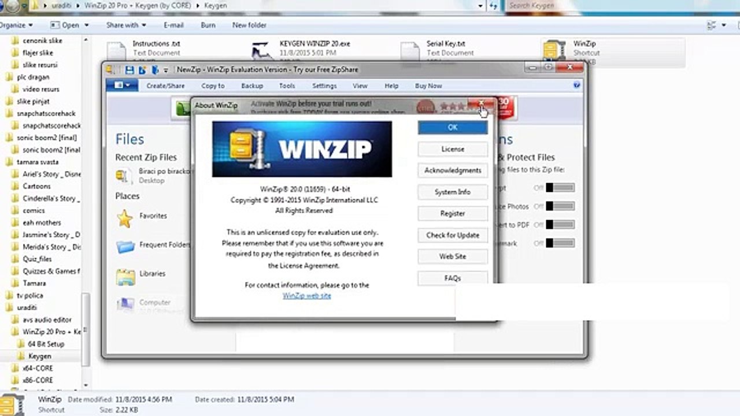The height and width of the screenshot is (416, 740).
Task: Click the Computer icon in Places
Action: [125, 304]
